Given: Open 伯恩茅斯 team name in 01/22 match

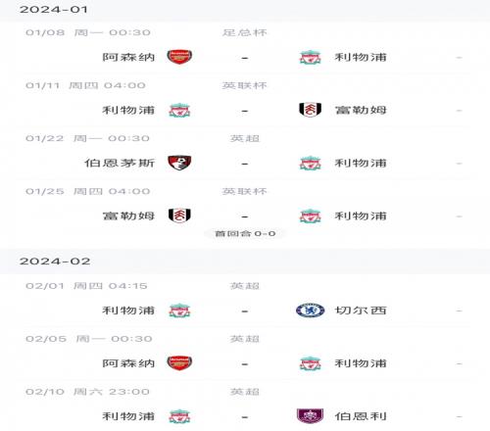Looking at the screenshot, I should (x=120, y=163).
